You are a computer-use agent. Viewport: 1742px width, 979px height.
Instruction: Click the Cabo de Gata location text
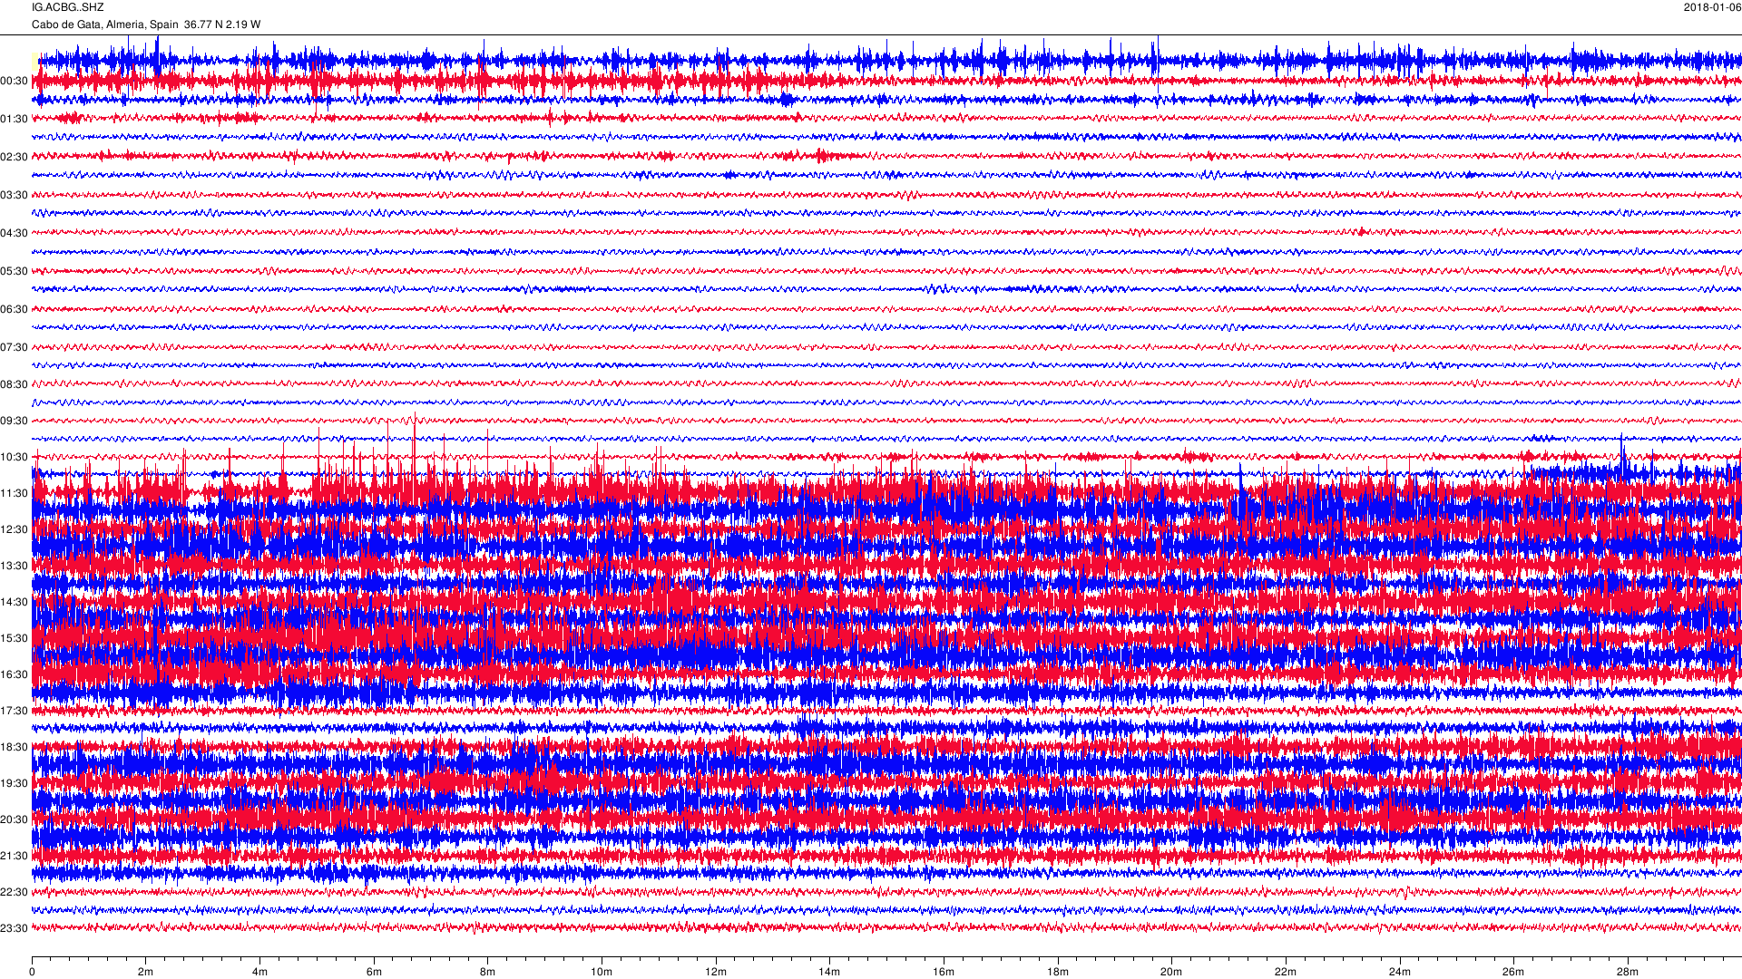pyautogui.click(x=146, y=24)
